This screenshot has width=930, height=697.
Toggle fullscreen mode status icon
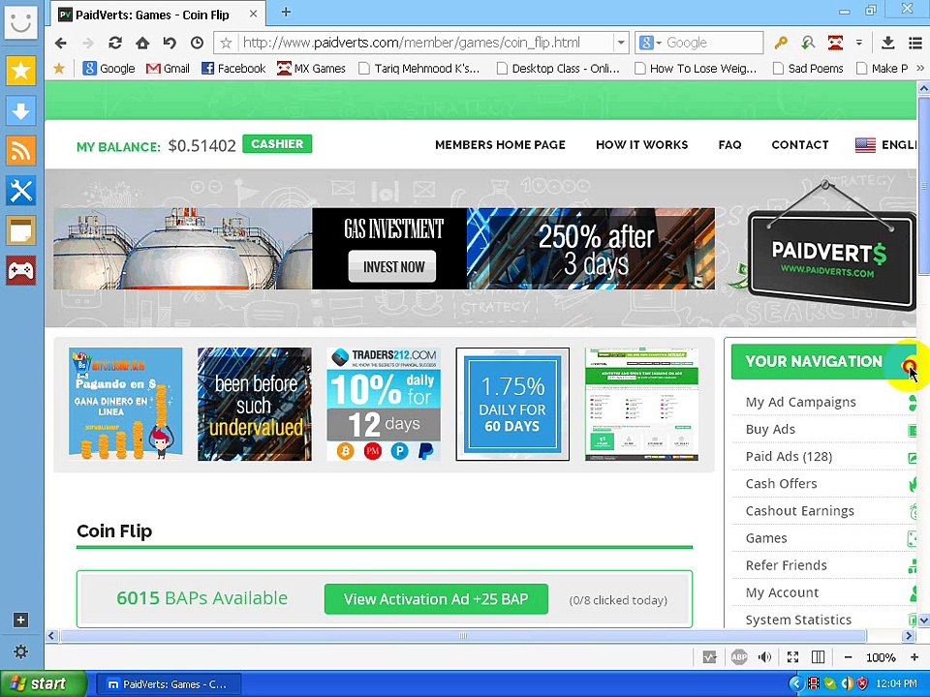pyautogui.click(x=792, y=656)
